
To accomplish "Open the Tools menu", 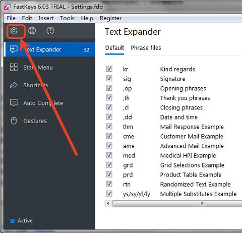I will tap(67, 18).
